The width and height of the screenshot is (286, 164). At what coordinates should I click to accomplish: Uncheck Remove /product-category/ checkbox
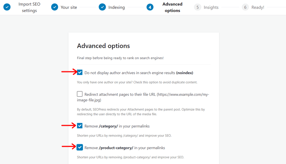80,147
